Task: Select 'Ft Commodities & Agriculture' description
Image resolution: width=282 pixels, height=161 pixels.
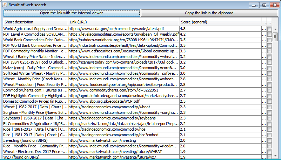Action: pyautogui.click(x=35, y=124)
